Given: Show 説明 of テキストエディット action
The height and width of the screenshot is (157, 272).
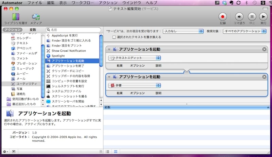Looking at the screenshot, I should coord(158,66).
